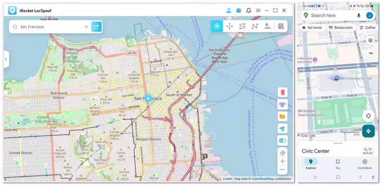This screenshot has width=381, height=185.
Task: Select the Teleport mode icon in LocSpoof
Action: coord(217,26)
